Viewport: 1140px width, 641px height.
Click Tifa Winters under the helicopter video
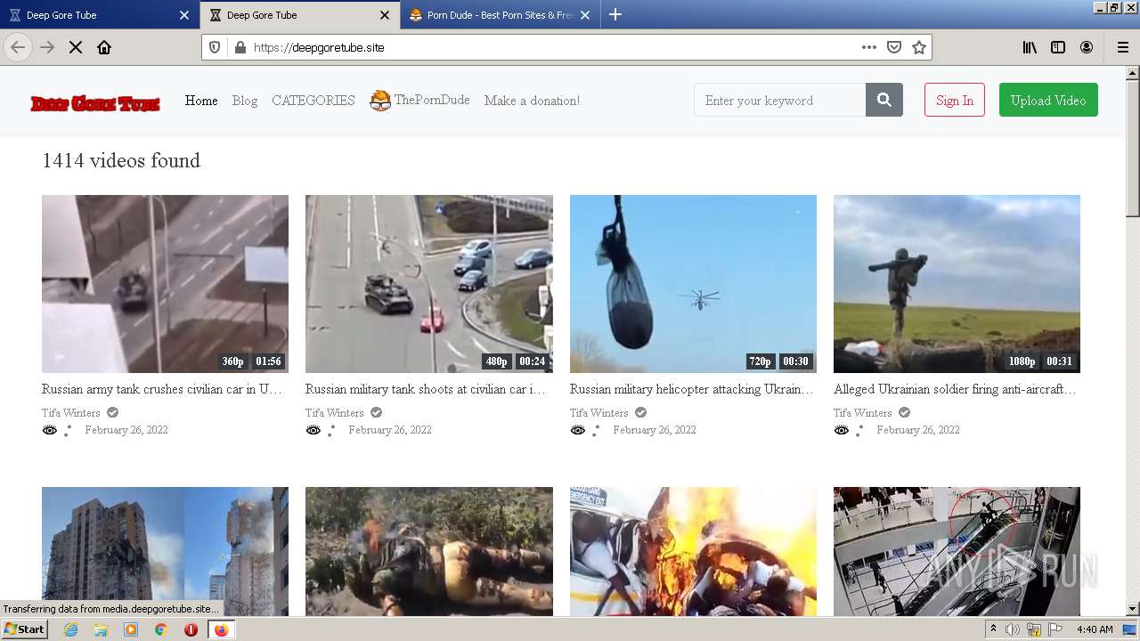tap(599, 412)
